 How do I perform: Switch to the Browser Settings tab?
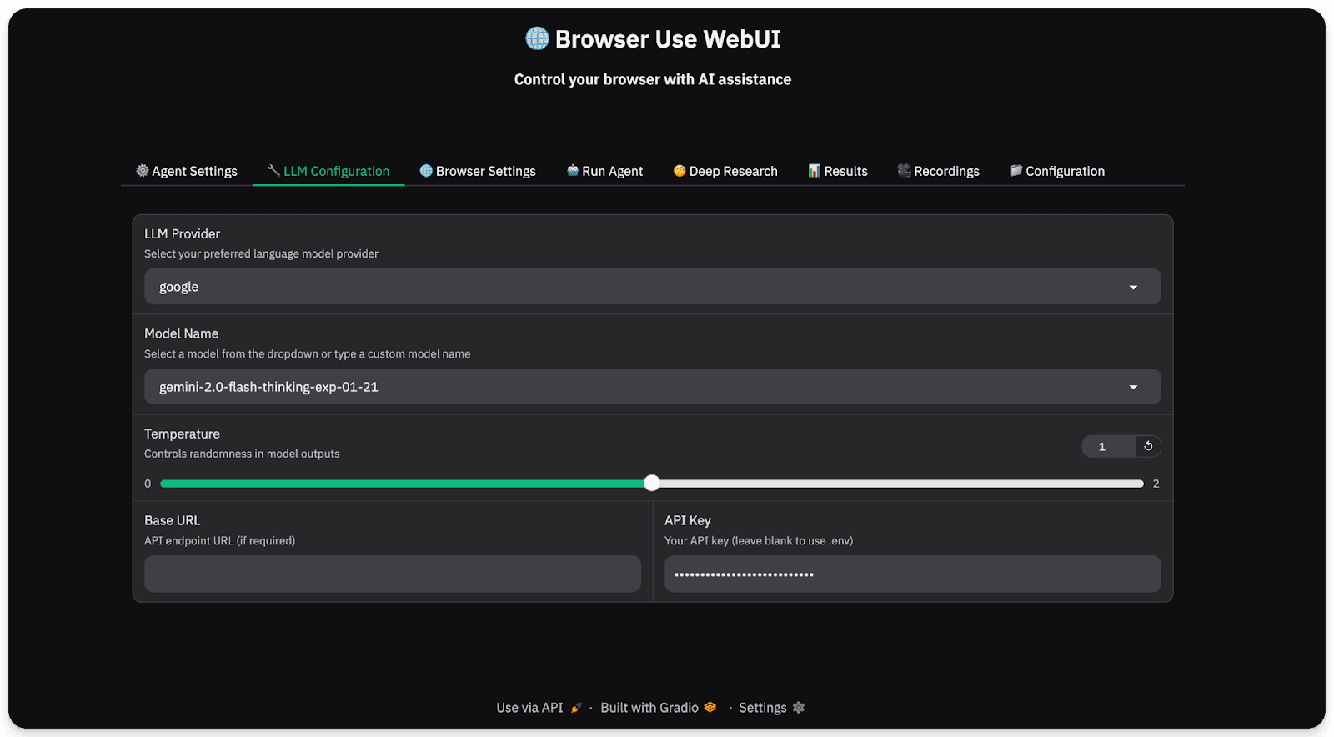pos(478,171)
